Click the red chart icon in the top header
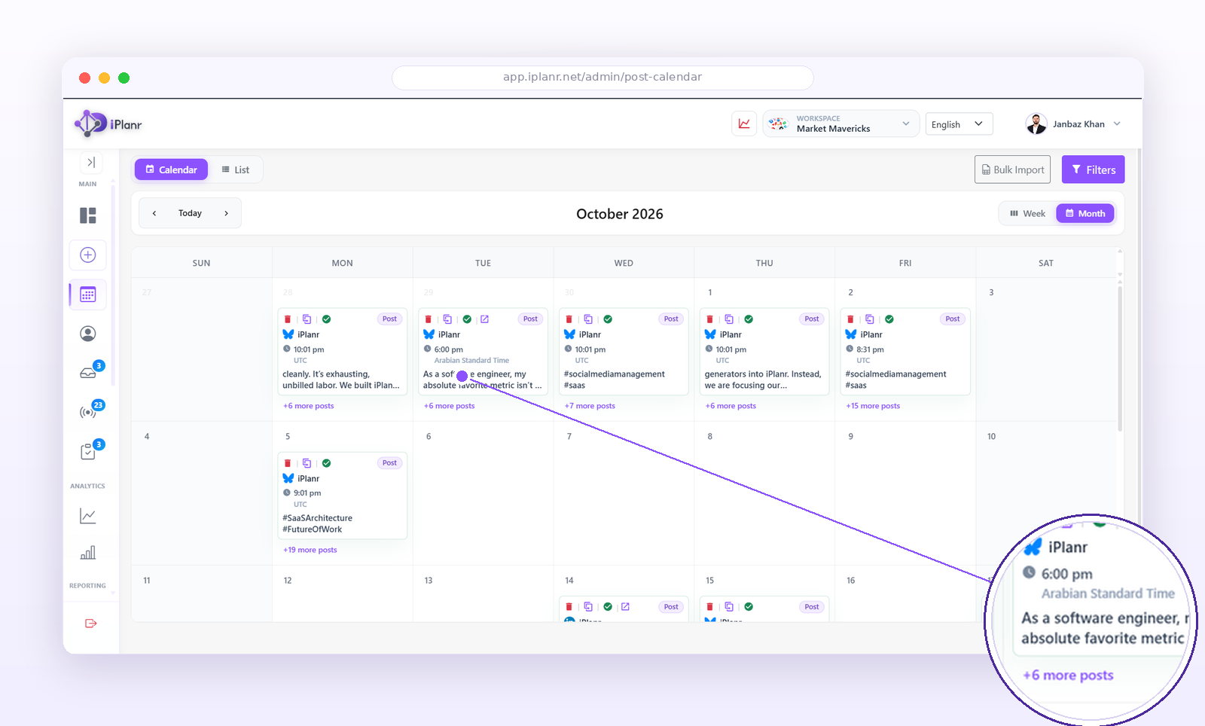 point(744,124)
